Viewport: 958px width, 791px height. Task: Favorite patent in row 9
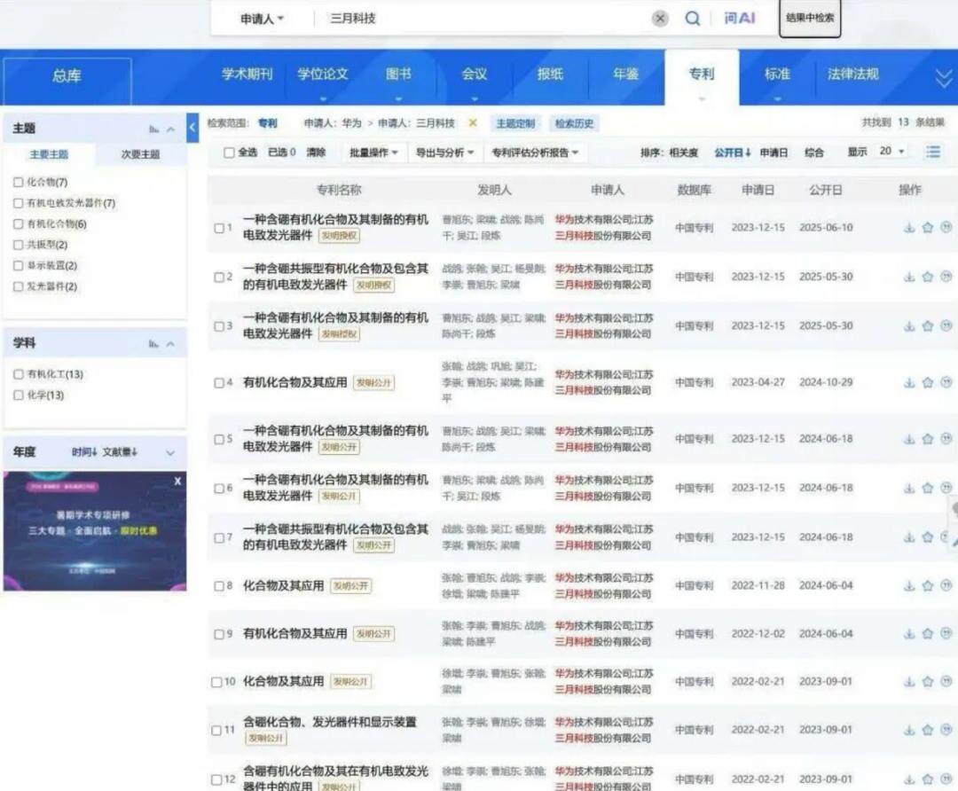click(928, 634)
